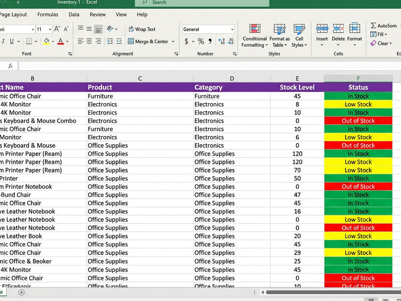Image resolution: width=401 pixels, height=301 pixels.
Task: Open Format as Table gallery
Action: point(279,35)
